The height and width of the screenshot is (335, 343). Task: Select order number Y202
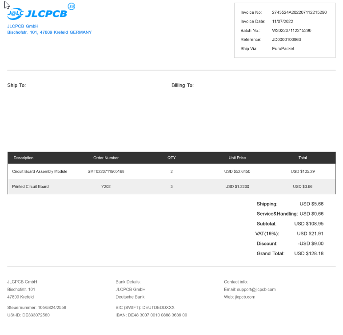(x=106, y=187)
